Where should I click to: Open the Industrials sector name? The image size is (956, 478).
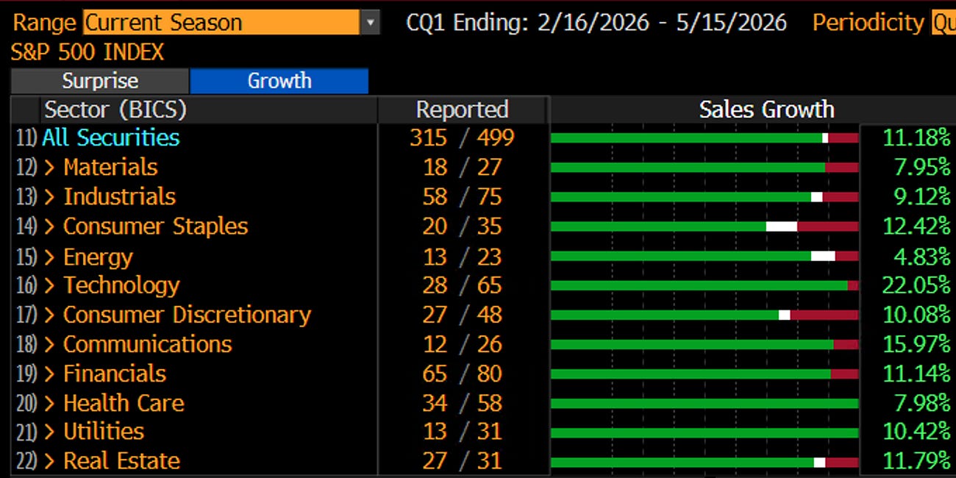click(120, 196)
